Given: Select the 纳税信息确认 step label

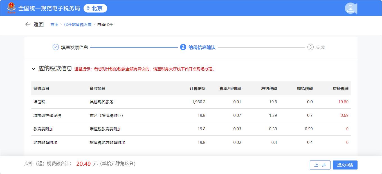Looking at the screenshot, I should point(202,47).
